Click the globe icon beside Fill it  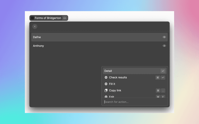[106, 84]
